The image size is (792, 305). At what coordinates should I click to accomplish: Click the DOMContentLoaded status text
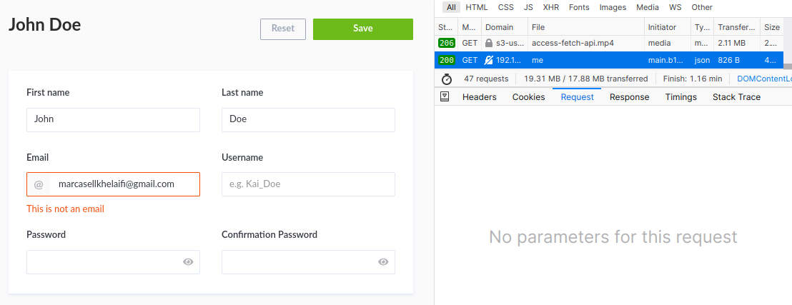[764, 79]
